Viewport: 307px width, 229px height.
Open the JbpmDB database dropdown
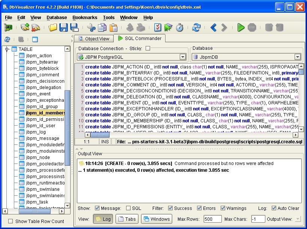(x=297, y=57)
